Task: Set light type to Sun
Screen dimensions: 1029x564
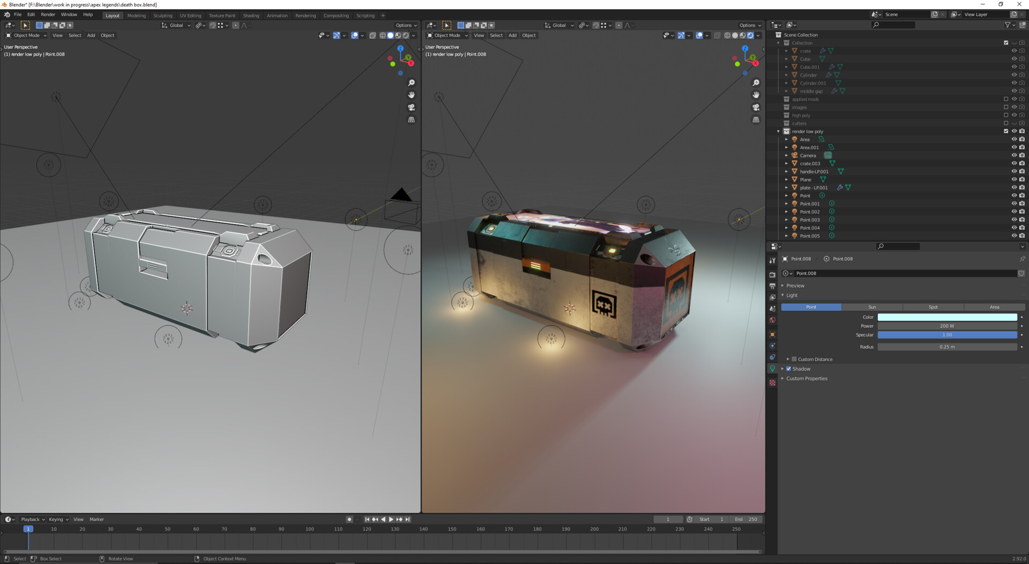Action: (872, 307)
